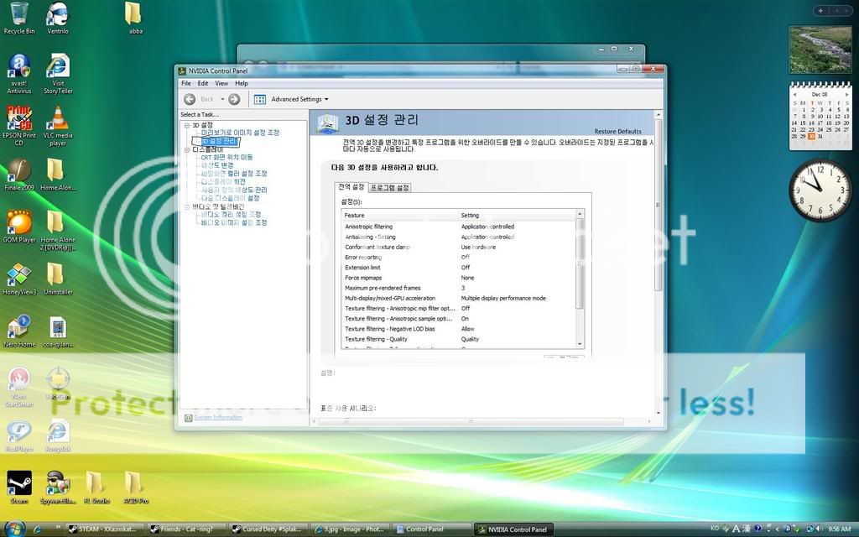
Task: Launch RealPlayer desktop icon
Action: pyautogui.click(x=19, y=435)
